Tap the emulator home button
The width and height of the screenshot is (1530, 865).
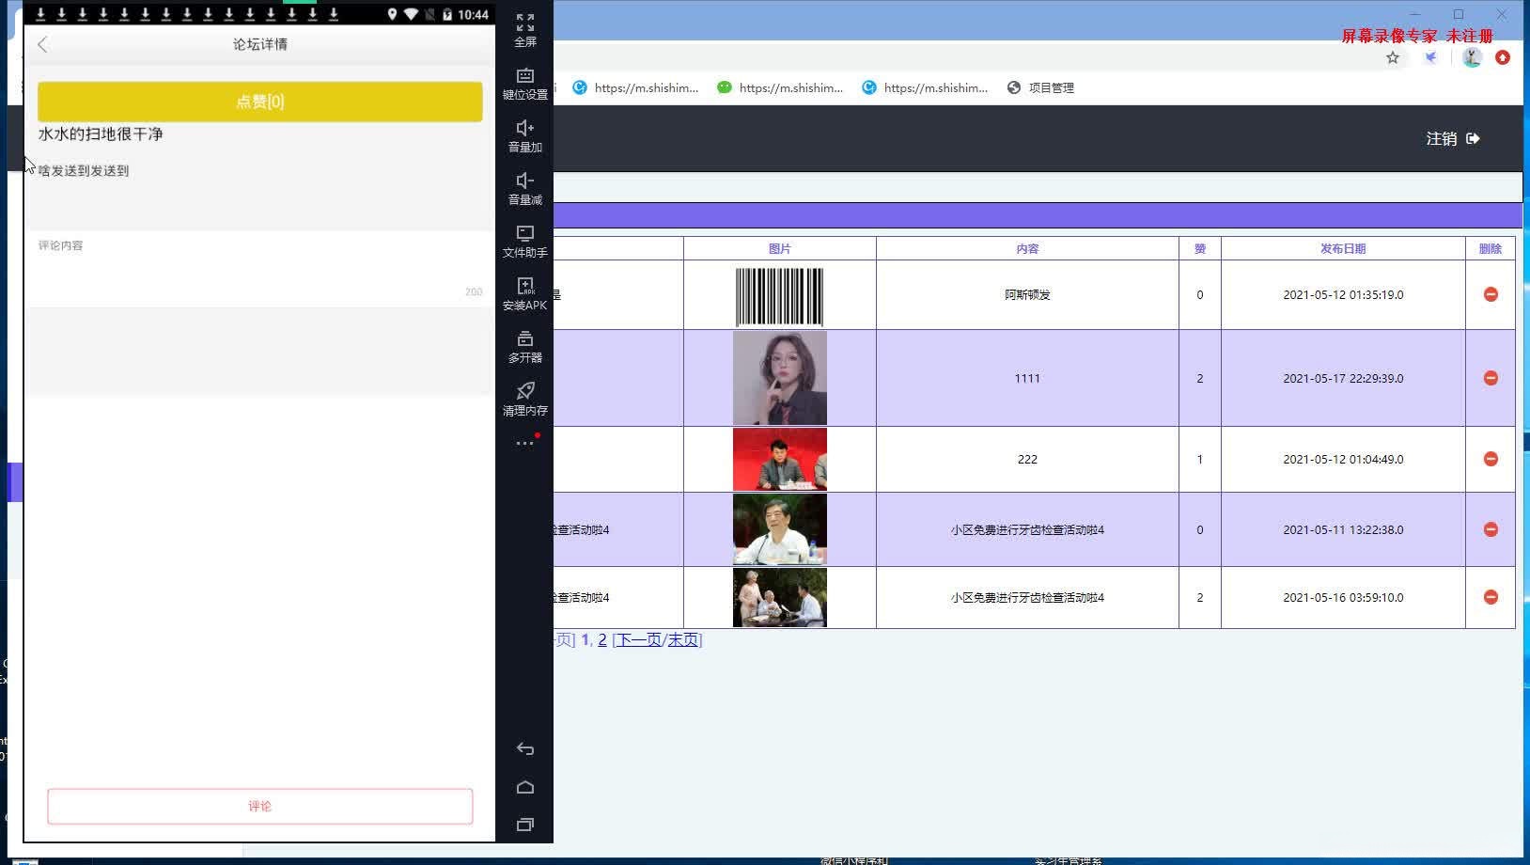click(x=525, y=787)
